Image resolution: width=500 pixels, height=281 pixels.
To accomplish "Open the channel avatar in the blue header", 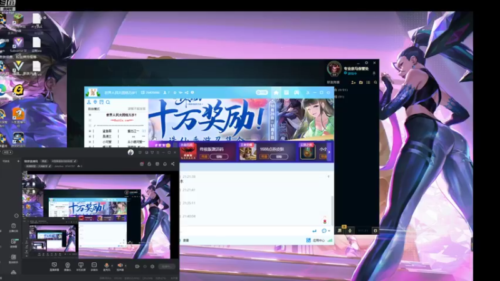I will (x=92, y=92).
